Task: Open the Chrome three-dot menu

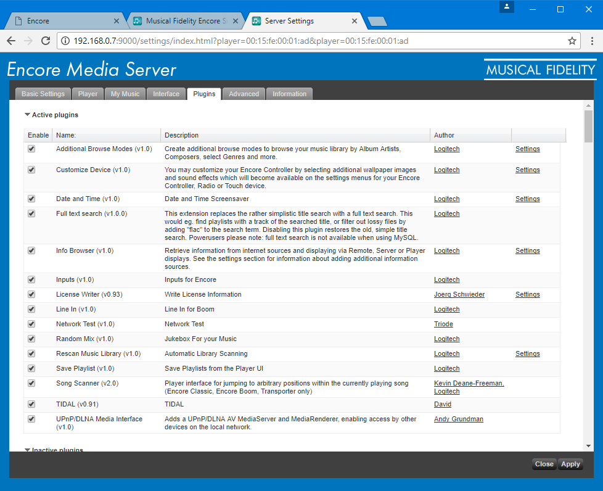Action: click(x=592, y=41)
